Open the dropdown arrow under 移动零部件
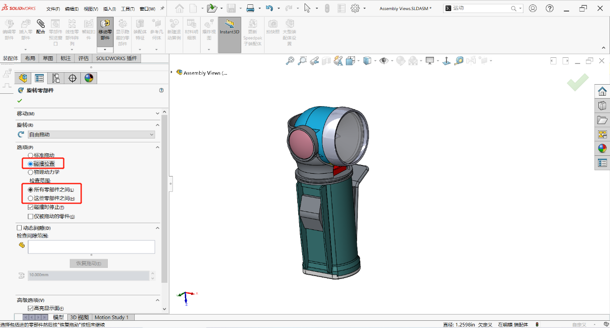This screenshot has height=328, width=610. click(105, 50)
